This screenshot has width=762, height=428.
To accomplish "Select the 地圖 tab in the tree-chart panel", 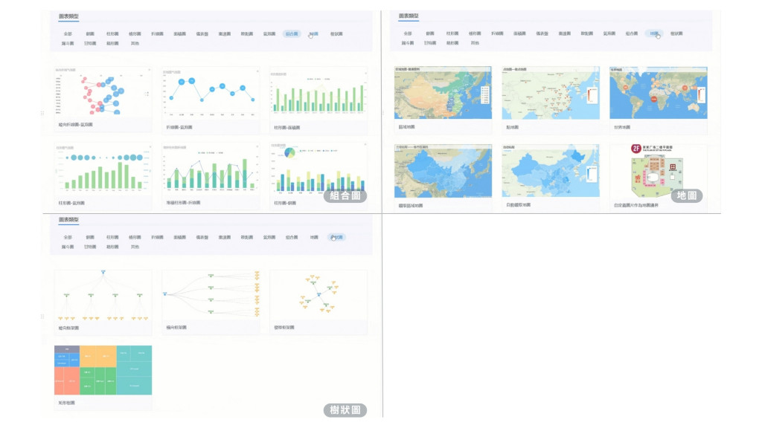I will (x=314, y=237).
